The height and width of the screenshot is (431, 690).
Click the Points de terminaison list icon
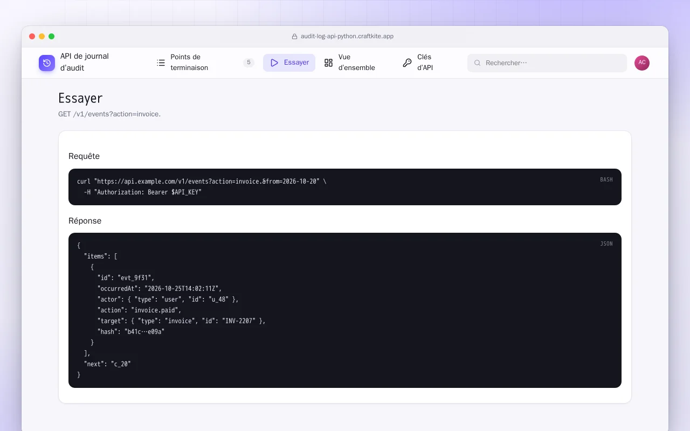point(161,62)
